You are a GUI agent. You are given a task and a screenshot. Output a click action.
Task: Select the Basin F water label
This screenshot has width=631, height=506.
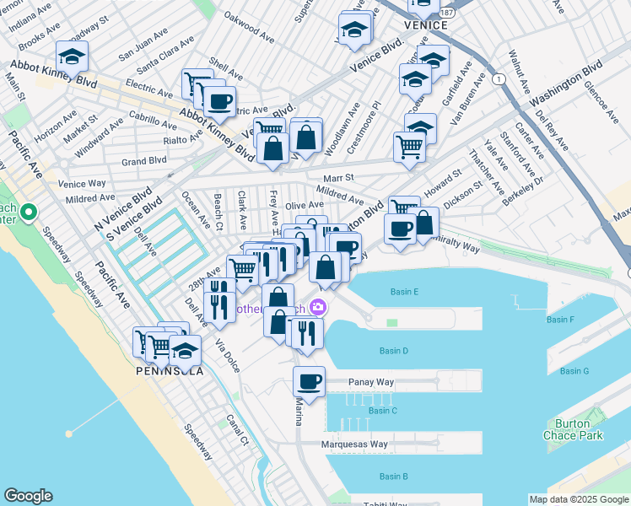(x=560, y=320)
